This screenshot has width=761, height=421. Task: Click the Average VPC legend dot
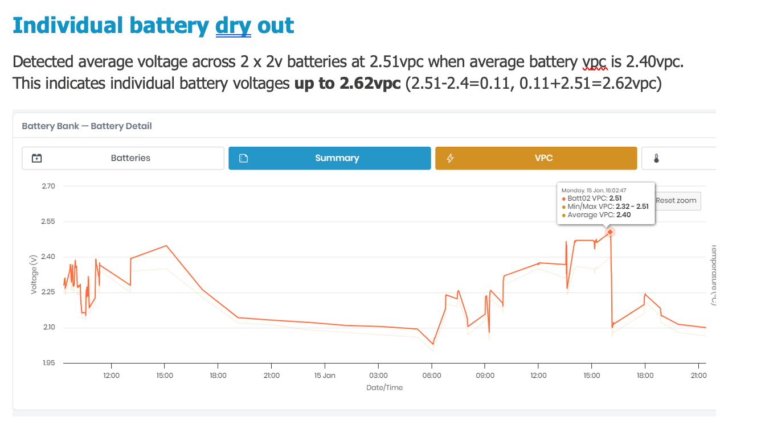(564, 215)
